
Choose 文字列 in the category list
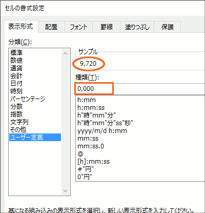(19, 122)
